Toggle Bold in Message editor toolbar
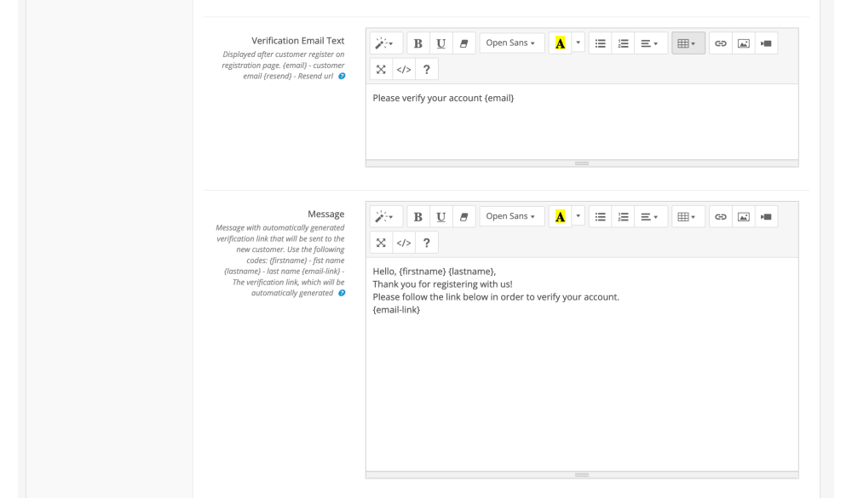852x498 pixels. click(418, 217)
